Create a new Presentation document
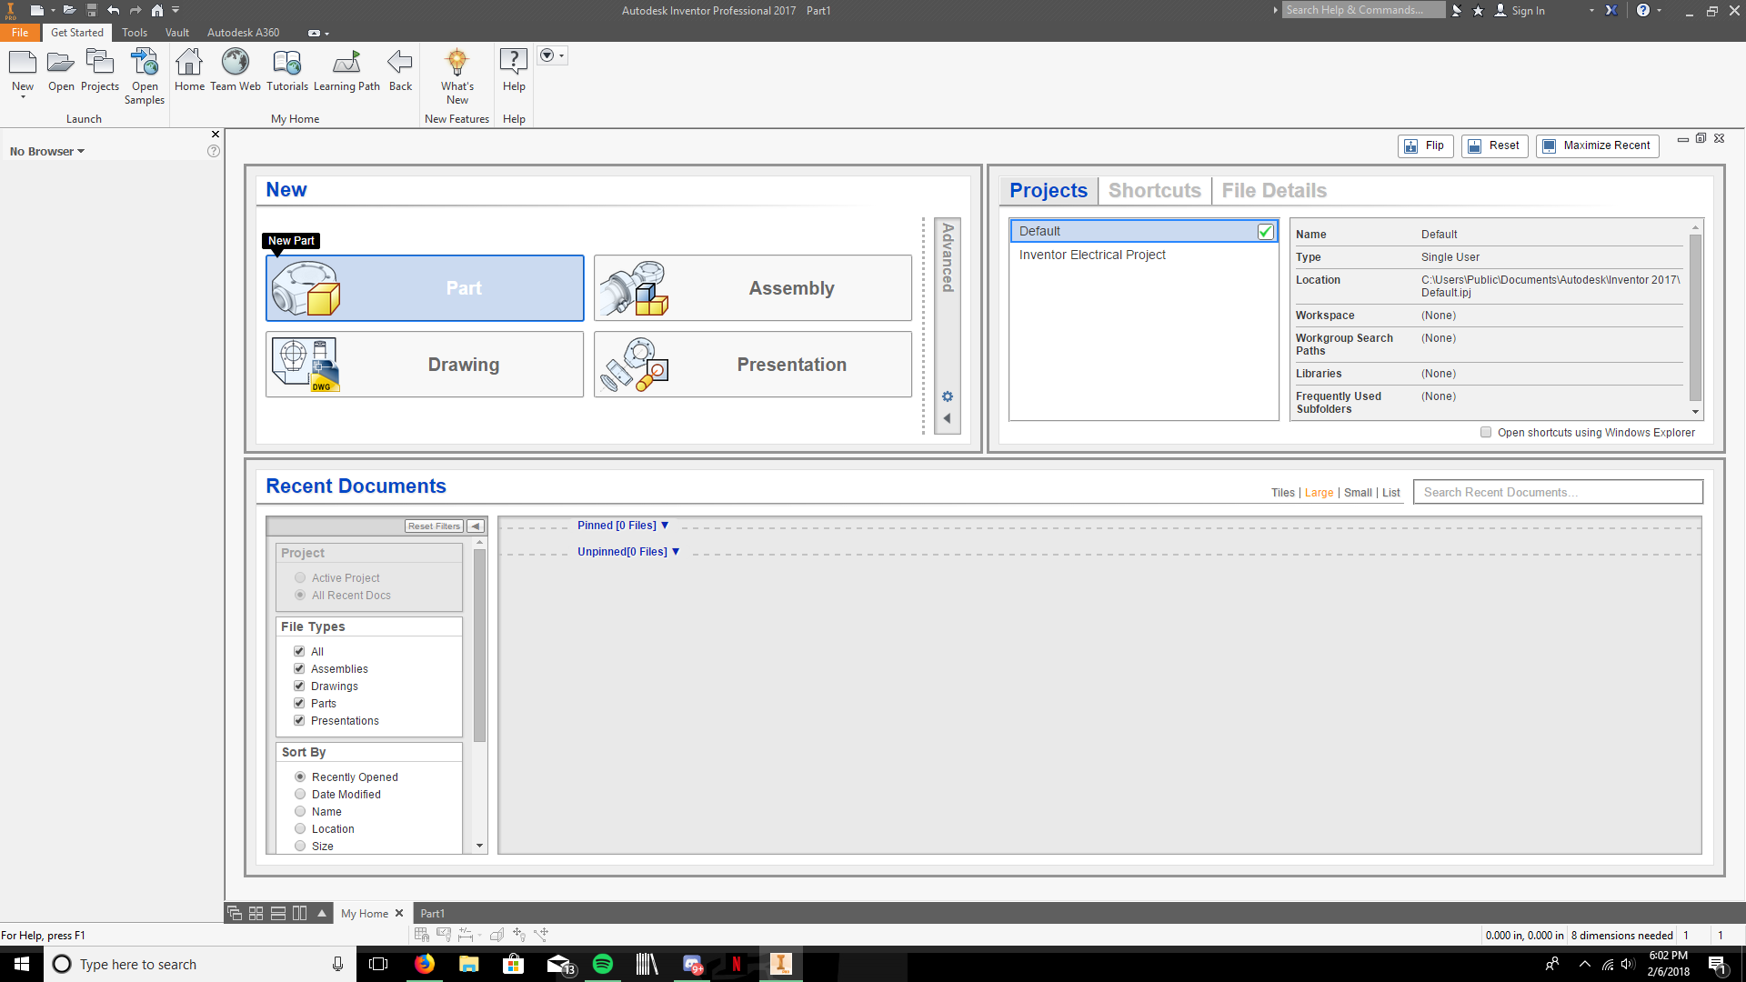1746x982 pixels. [x=753, y=365]
